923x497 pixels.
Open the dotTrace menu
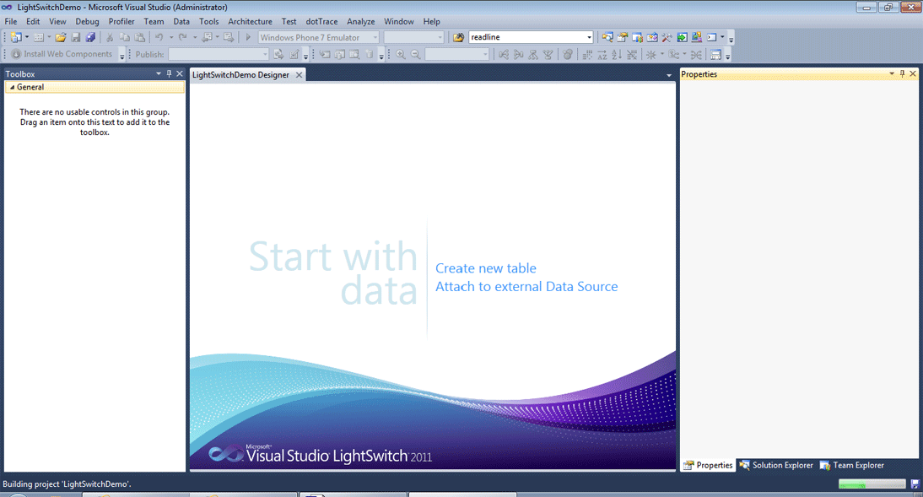(x=321, y=21)
